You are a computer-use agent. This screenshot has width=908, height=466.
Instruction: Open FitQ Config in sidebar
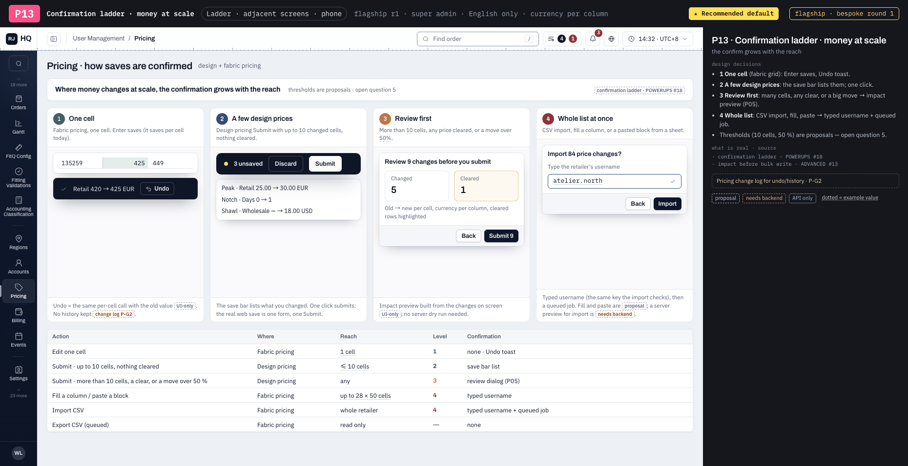(19, 151)
